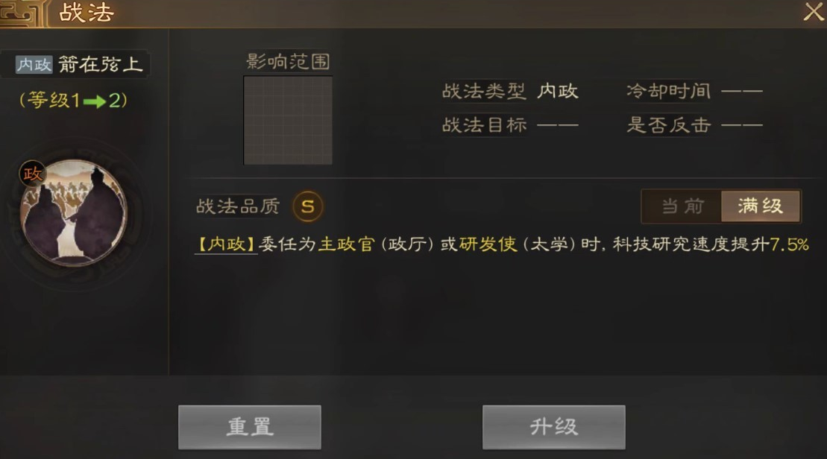Screen dimensions: 827x459
Task: Select the 内政 tag before 箭在弦上
Action: tap(34, 65)
